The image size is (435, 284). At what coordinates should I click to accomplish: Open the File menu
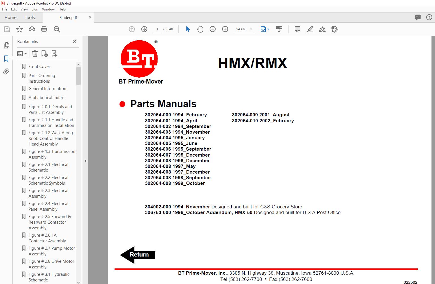[5, 9]
